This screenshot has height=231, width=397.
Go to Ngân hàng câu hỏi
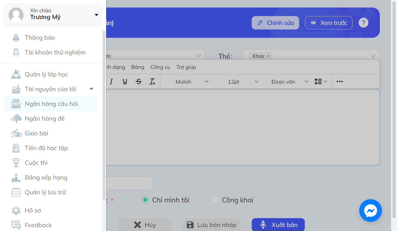point(51,104)
